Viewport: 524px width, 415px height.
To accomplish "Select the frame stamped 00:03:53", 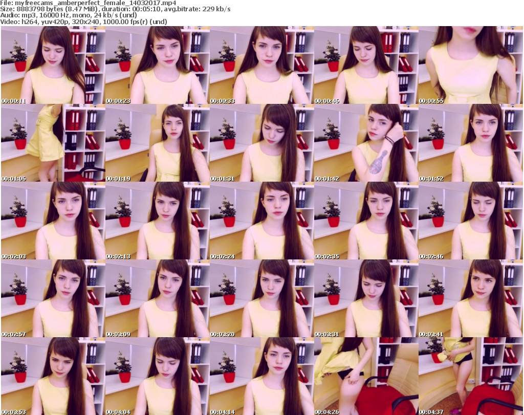I will coord(53,376).
